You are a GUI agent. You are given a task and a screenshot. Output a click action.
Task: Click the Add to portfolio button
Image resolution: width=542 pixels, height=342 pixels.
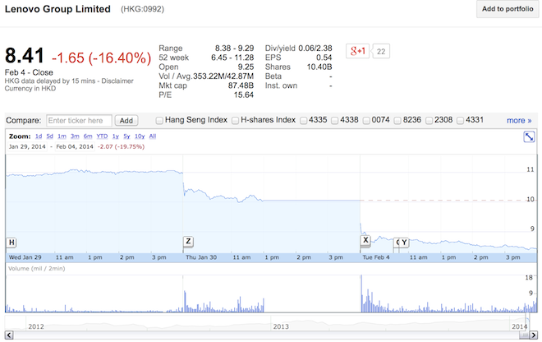click(x=508, y=9)
